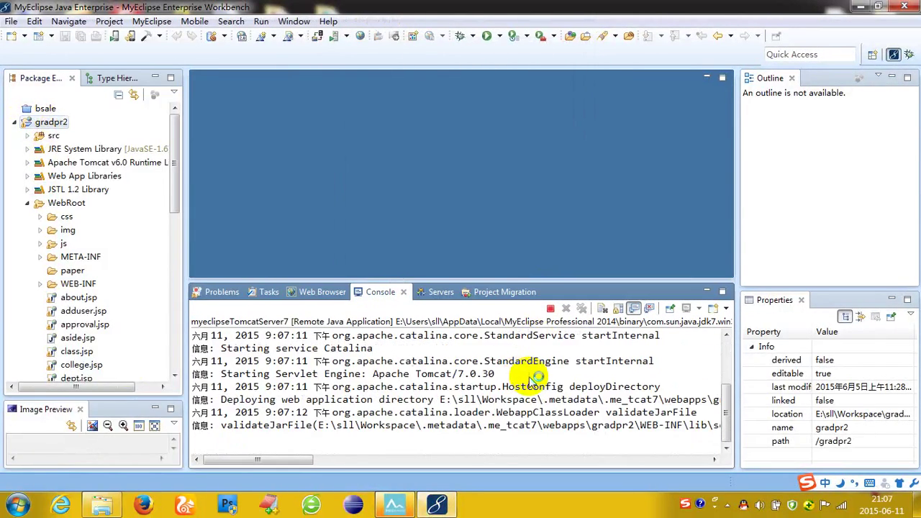Click the Package Explorer vertical scrollbar

click(x=174, y=163)
